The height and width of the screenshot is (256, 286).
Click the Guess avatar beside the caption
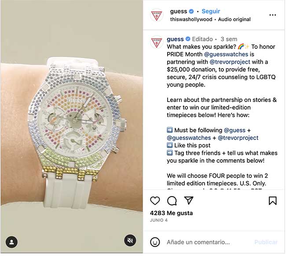click(156, 42)
